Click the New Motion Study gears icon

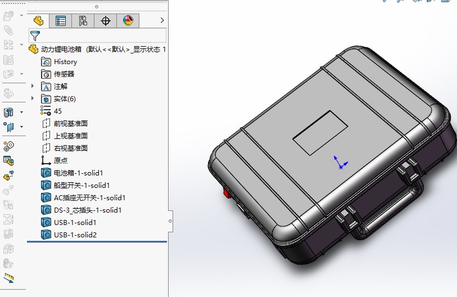(x=8, y=146)
